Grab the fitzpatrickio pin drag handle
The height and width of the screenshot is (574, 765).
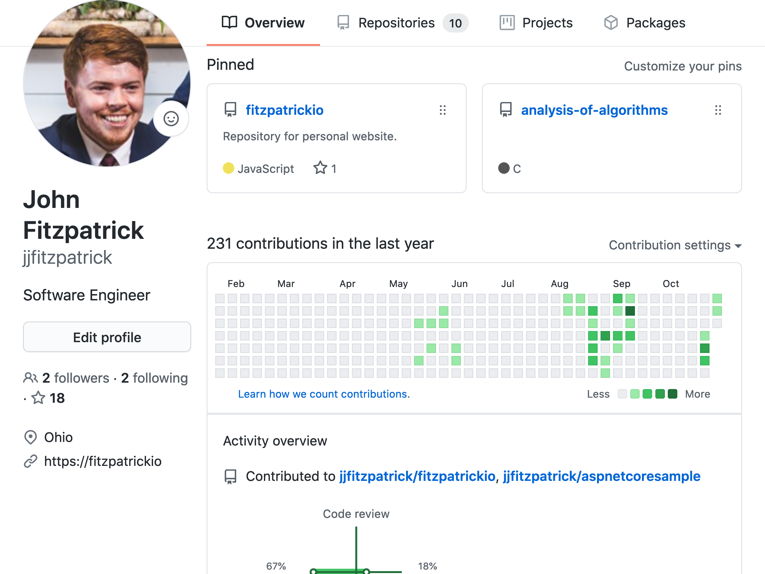443,110
